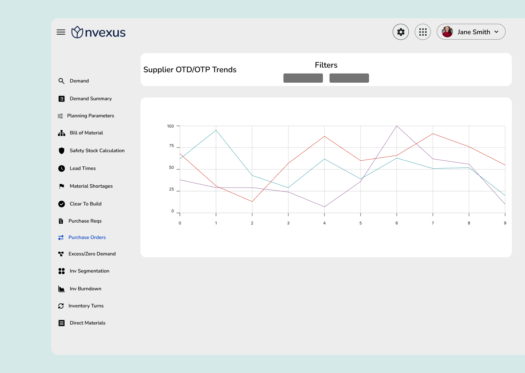
Task: Go to the Demand page
Action: click(x=79, y=81)
